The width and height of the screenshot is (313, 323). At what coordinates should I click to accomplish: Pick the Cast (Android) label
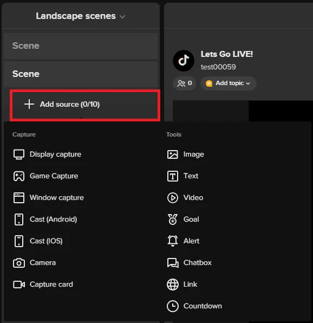(x=53, y=219)
